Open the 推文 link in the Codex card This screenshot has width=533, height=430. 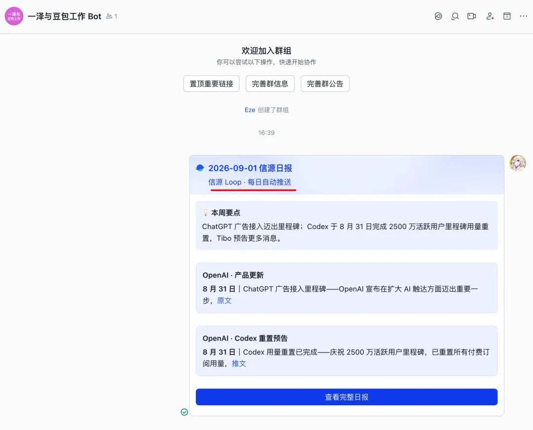(x=239, y=363)
